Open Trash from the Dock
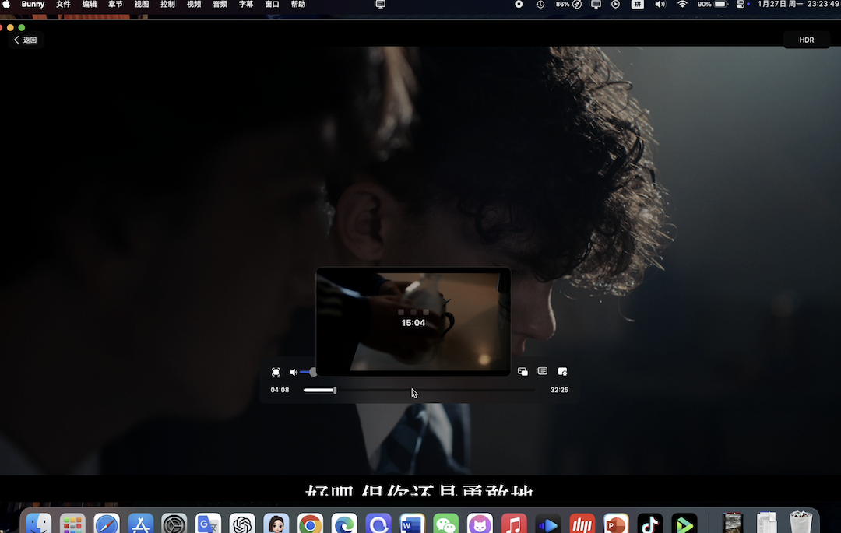Image resolution: width=841 pixels, height=533 pixels. click(x=801, y=522)
